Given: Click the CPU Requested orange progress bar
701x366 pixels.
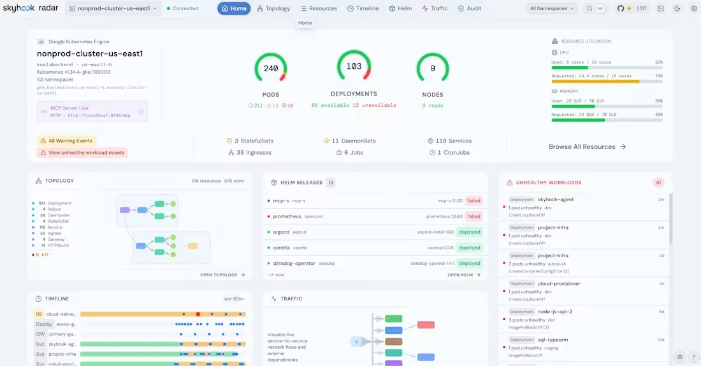Looking at the screenshot, I should click(607, 81).
